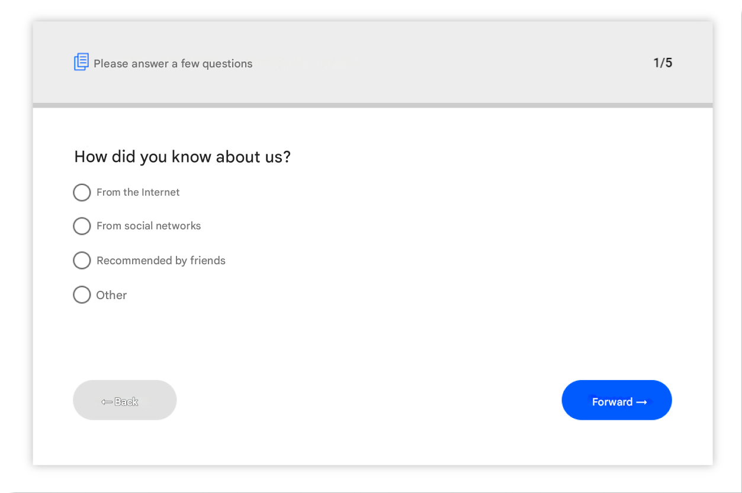Click the 'How did you know about us?' heading

[182, 157]
